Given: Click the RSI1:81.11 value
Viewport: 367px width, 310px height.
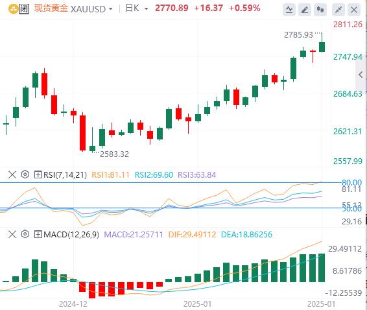Looking at the screenshot, I should pyautogui.click(x=110, y=175).
